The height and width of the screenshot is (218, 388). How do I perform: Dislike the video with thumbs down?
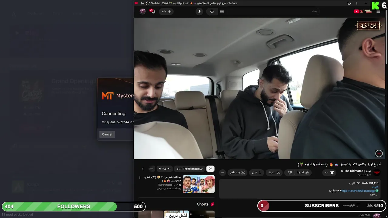[x=289, y=173]
